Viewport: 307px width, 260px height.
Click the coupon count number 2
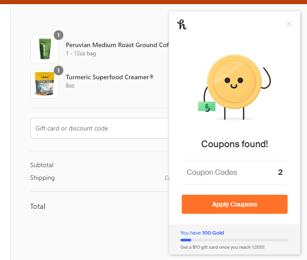[280, 172]
